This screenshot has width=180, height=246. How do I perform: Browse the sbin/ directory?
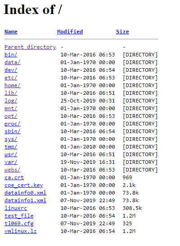[x=13, y=132]
